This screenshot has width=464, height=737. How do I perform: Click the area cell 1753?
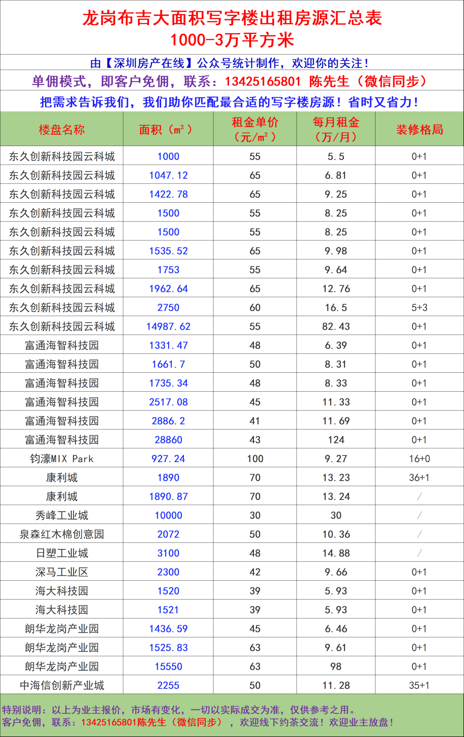[x=168, y=270]
